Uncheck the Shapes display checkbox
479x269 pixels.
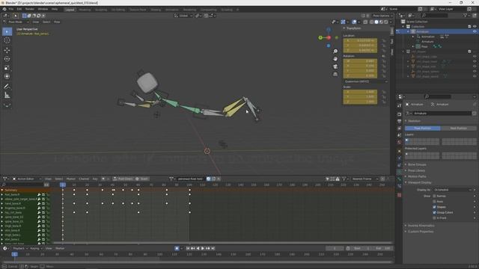coord(434,207)
